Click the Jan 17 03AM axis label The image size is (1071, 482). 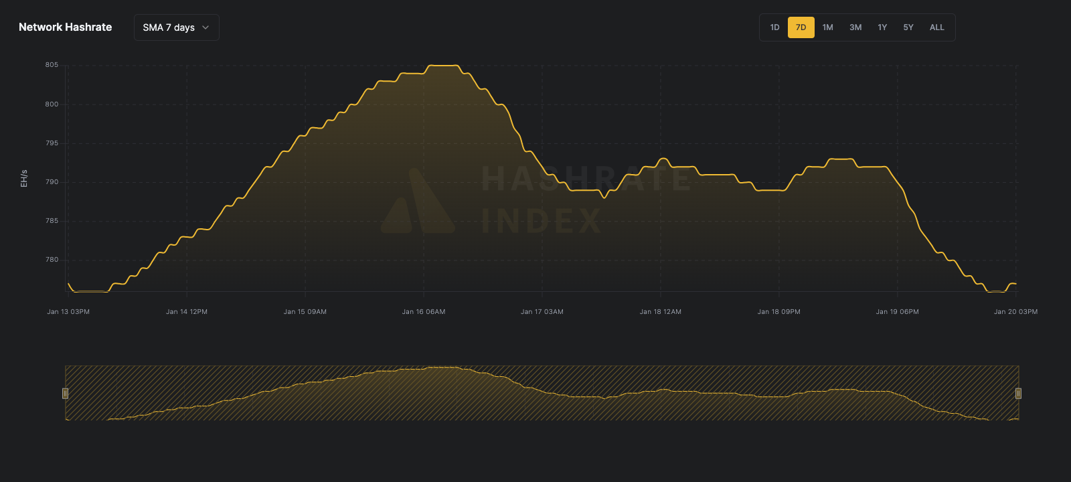coord(542,312)
